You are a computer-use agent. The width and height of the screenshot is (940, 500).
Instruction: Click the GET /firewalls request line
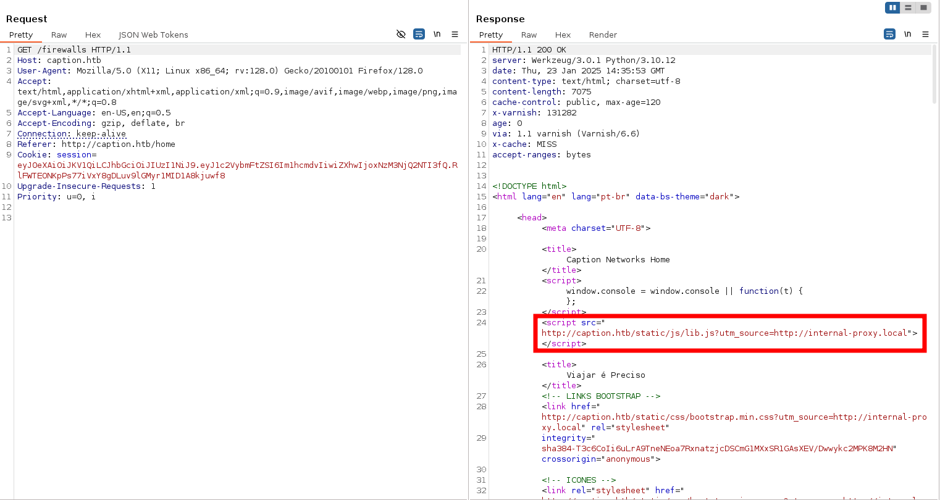tap(74, 50)
